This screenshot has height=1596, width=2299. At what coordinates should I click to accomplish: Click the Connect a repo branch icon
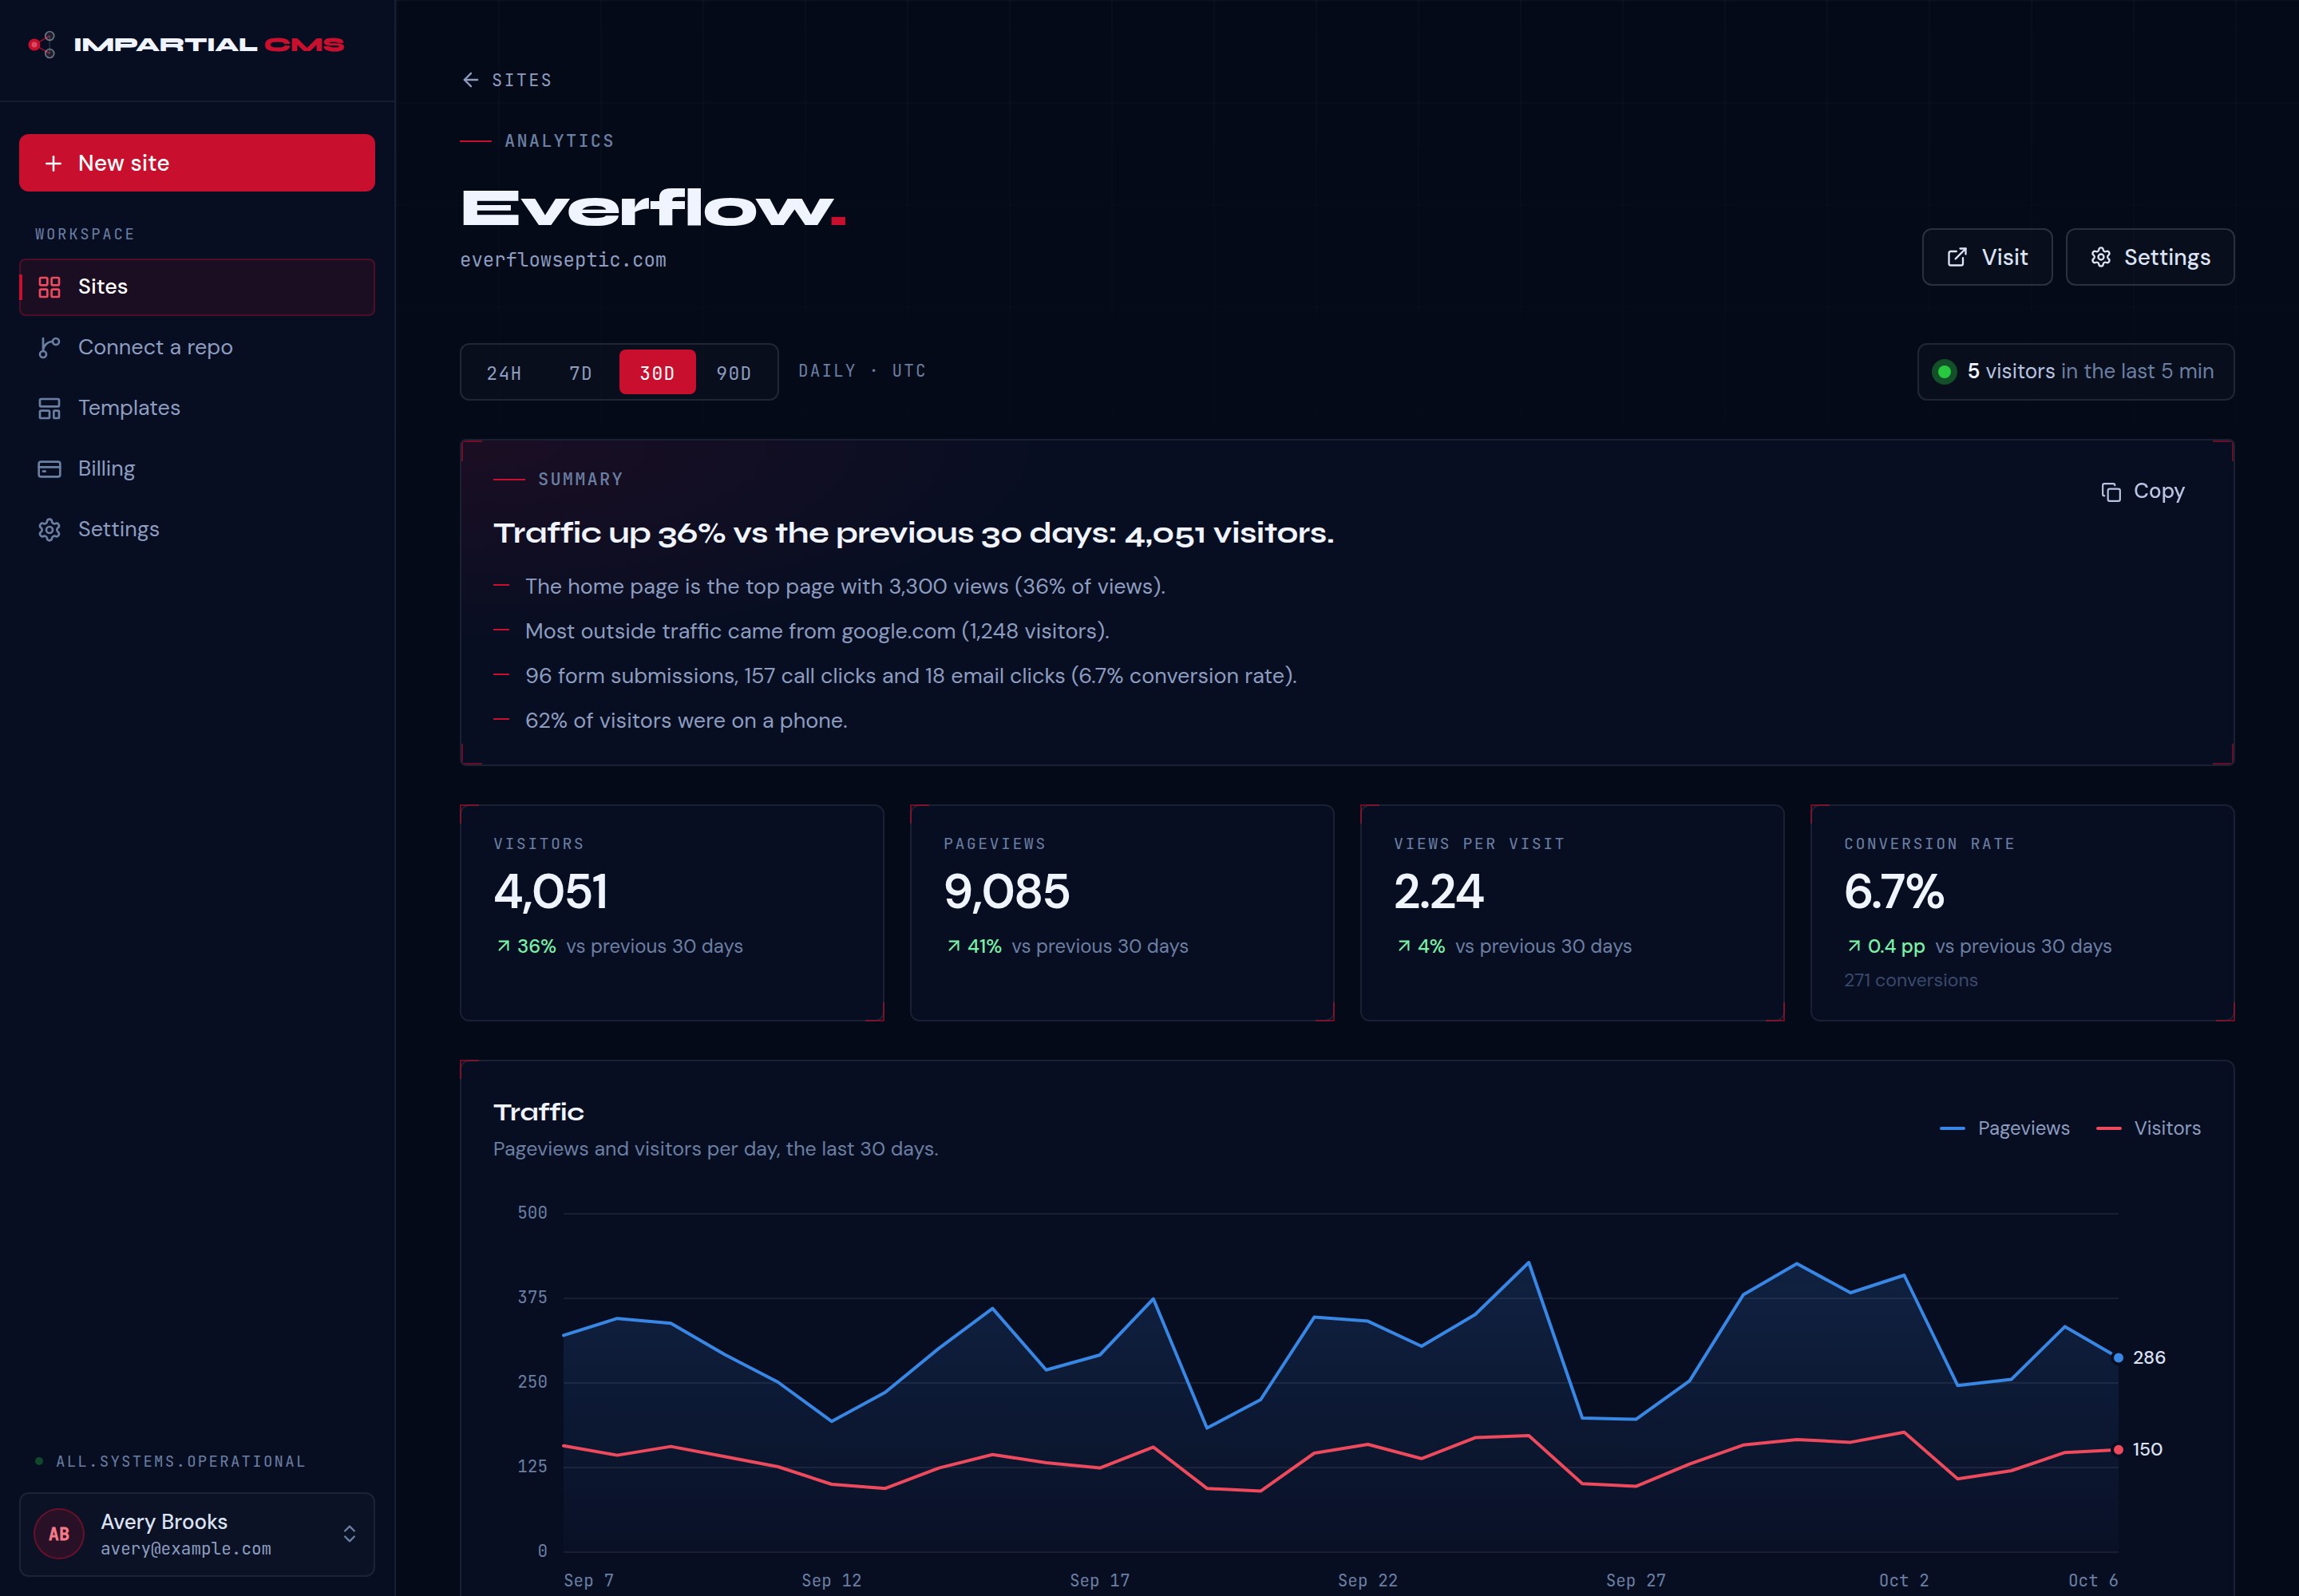point(49,347)
